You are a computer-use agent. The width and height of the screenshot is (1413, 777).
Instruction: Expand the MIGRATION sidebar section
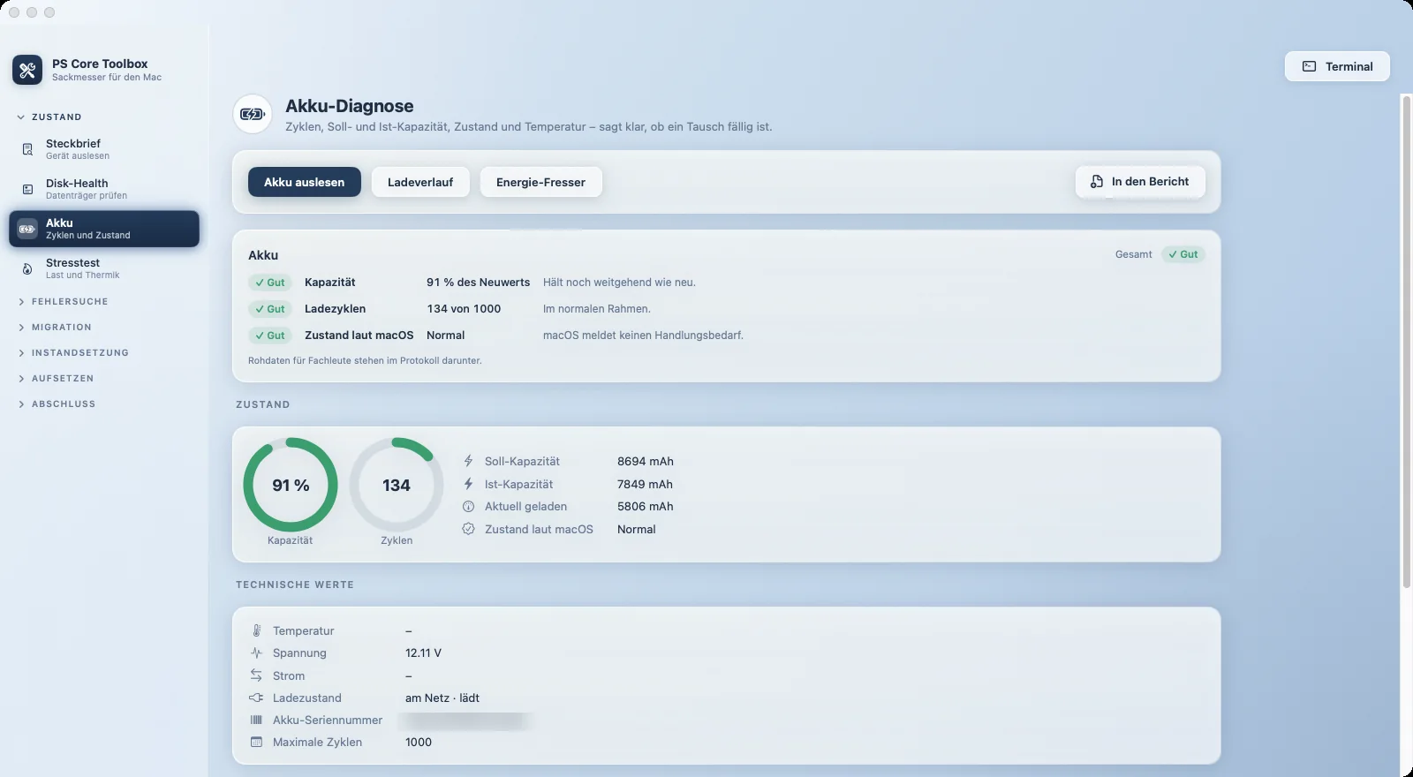pyautogui.click(x=55, y=327)
